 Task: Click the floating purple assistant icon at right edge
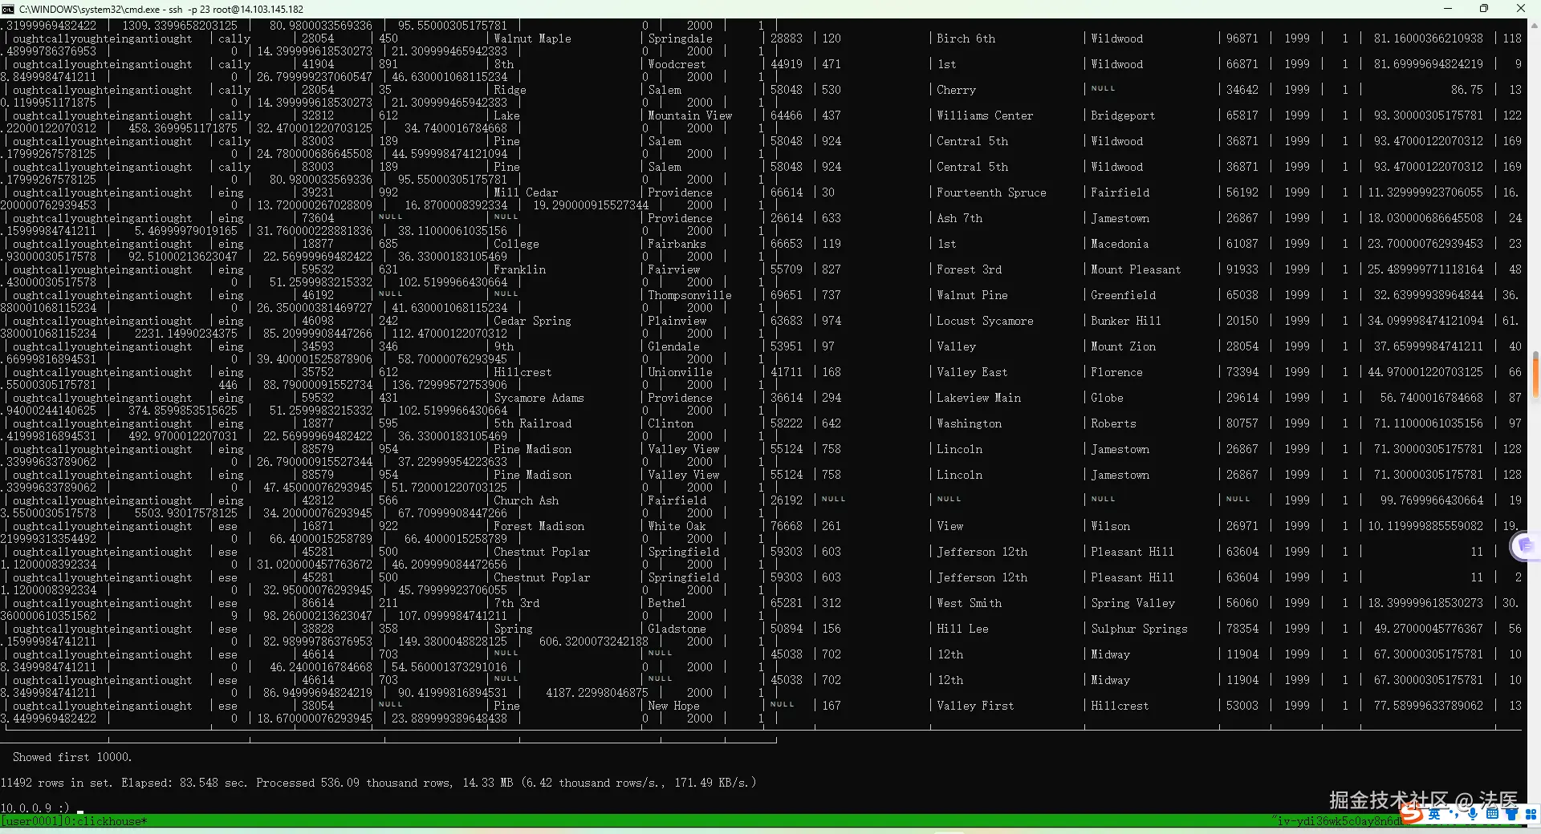[1526, 545]
